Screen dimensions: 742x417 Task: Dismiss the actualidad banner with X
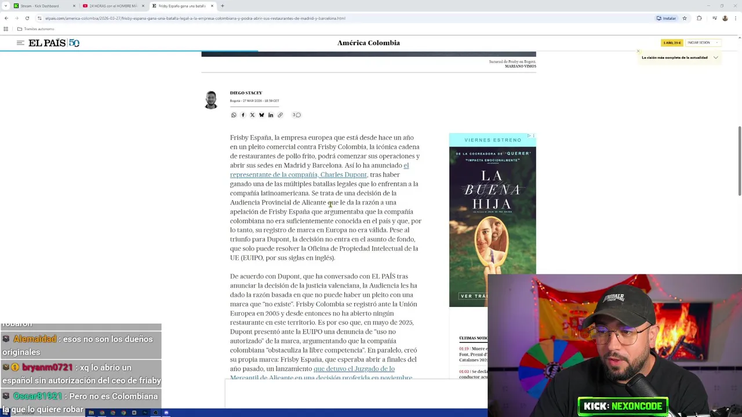click(638, 51)
